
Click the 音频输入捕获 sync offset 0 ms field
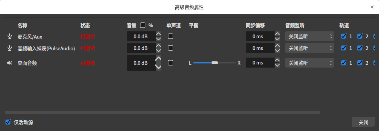pyautogui.click(x=260, y=48)
